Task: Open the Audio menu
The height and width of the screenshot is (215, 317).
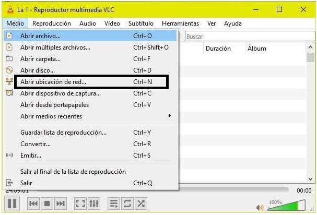Action: pyautogui.click(x=88, y=23)
